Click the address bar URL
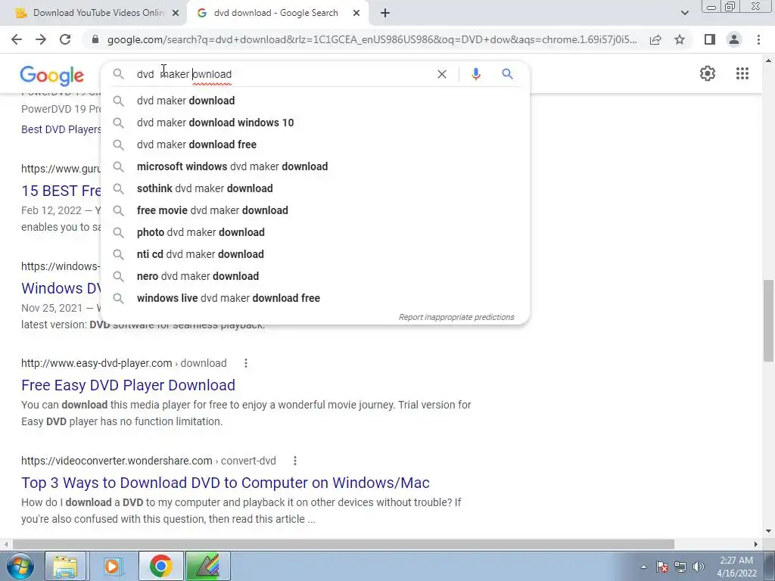 coord(372,39)
